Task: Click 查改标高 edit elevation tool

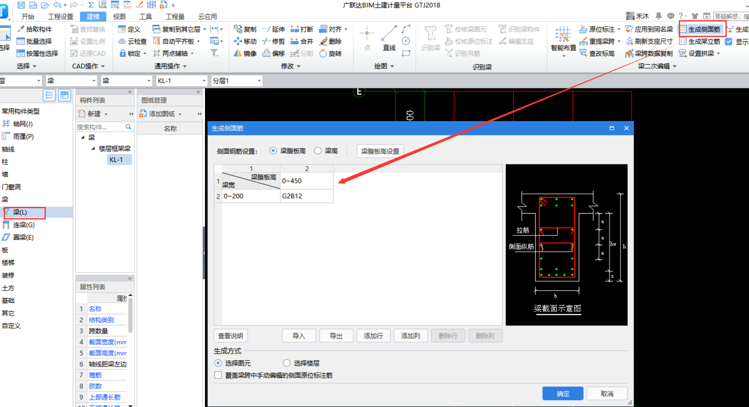Action: (x=597, y=53)
